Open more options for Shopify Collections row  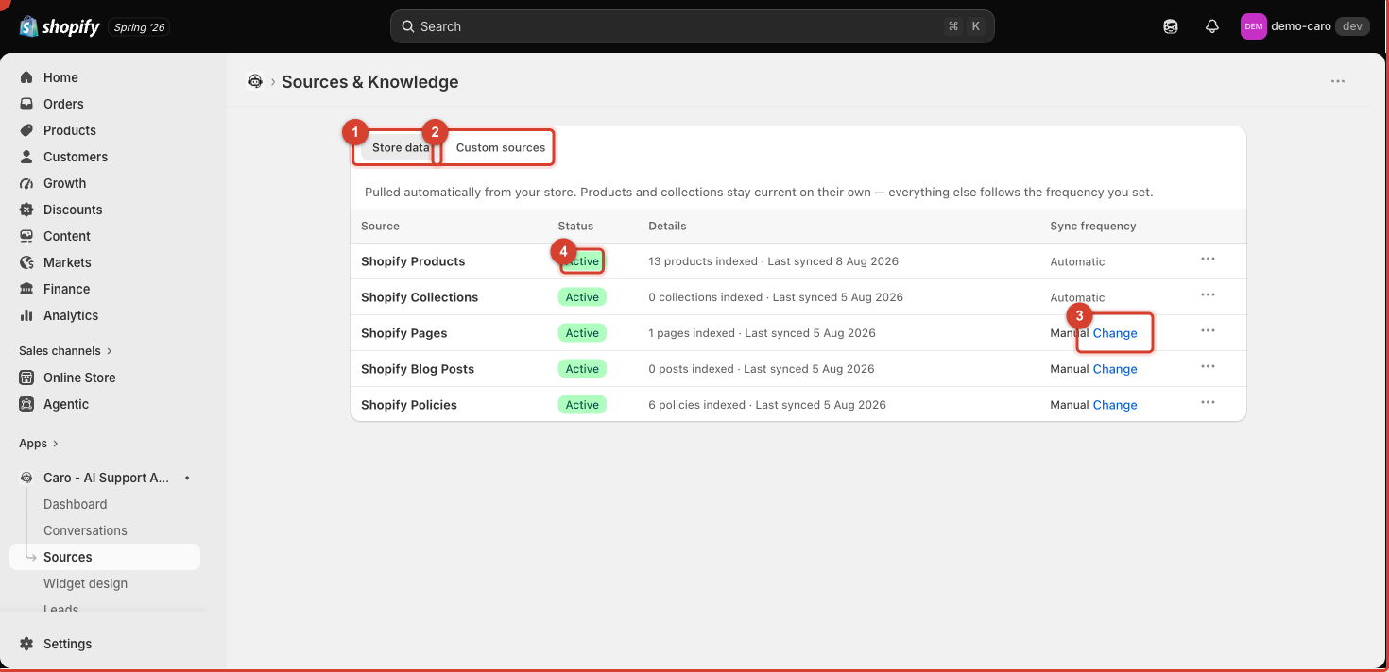click(1208, 295)
